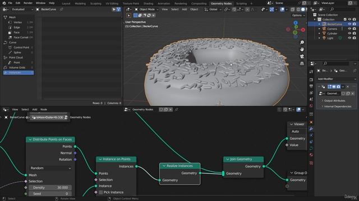
Task: Open the Object properties tab
Action: tap(311, 122)
